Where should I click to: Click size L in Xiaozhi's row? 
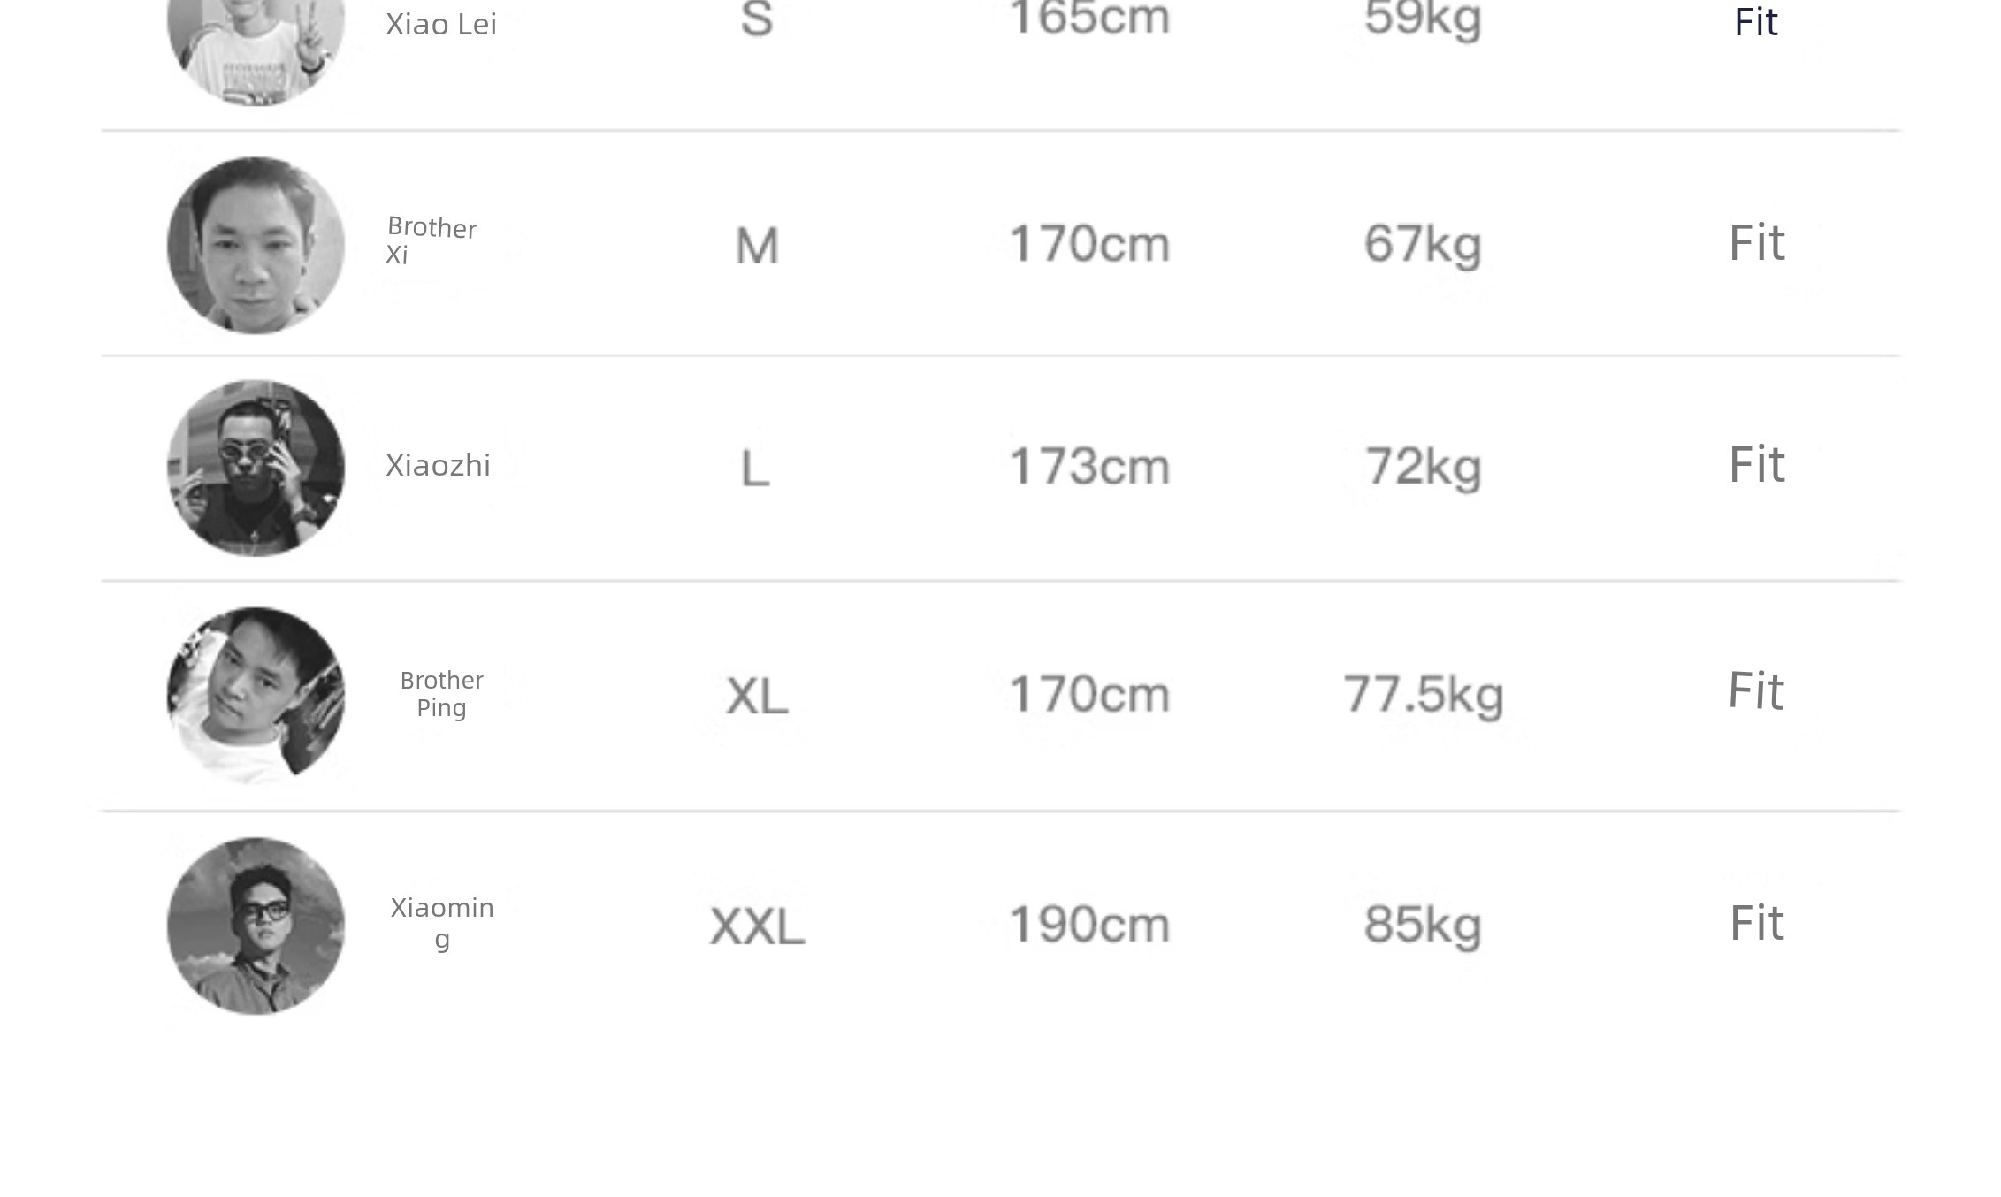(x=754, y=468)
